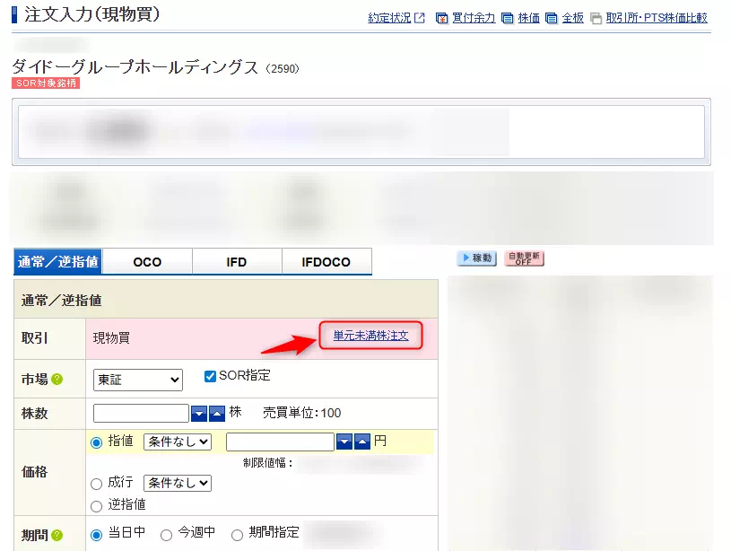The image size is (731, 551).
Task: Switch to the IFDOCO tab
Action: click(326, 262)
